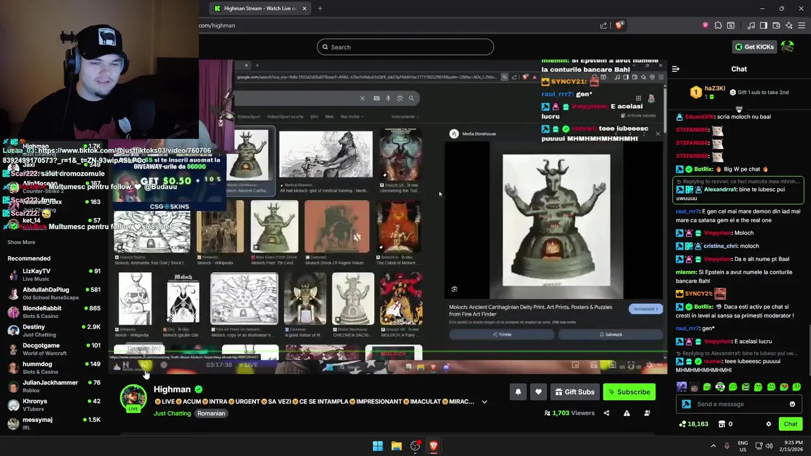This screenshot has height=456, width=811.
Task: Click the Romanian language tag
Action: tap(211, 414)
